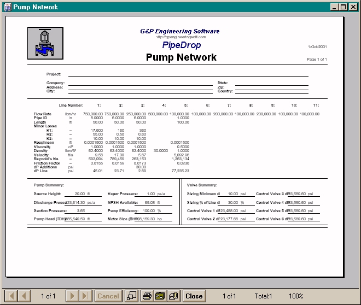Image resolution: width=361 pixels, height=305 pixels.
Task: Click the blue 'PipeDrop' title
Action: [182, 45]
